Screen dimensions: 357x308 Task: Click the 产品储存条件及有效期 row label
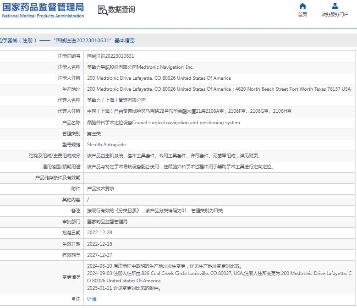58,178
